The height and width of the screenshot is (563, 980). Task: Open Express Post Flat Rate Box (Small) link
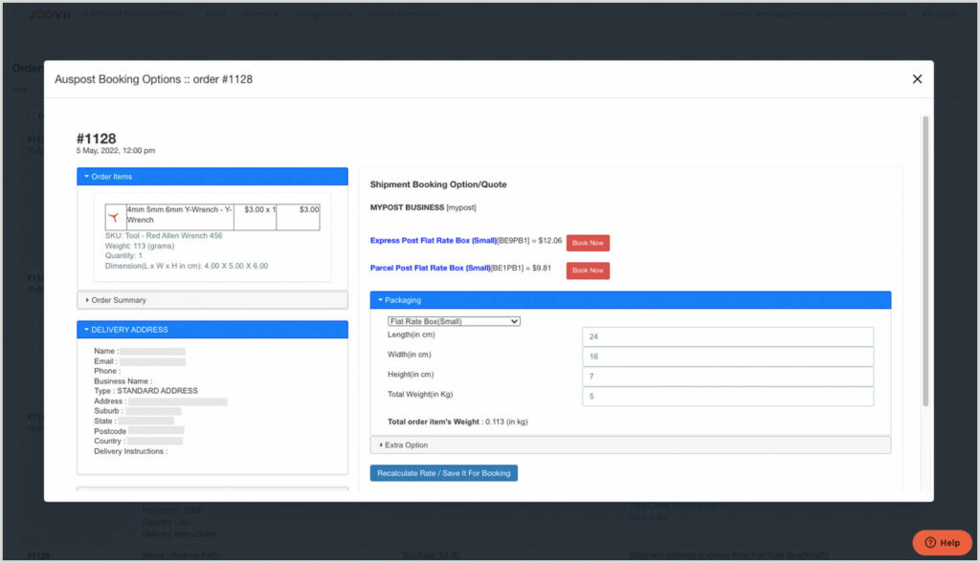[x=434, y=240]
